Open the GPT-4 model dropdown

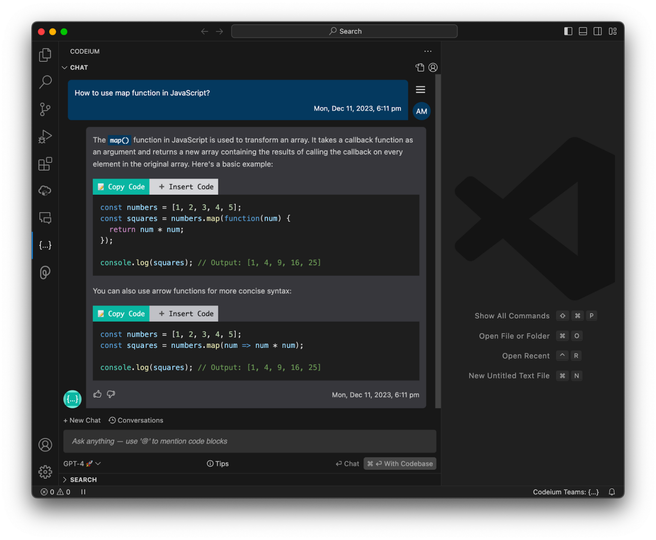click(82, 463)
